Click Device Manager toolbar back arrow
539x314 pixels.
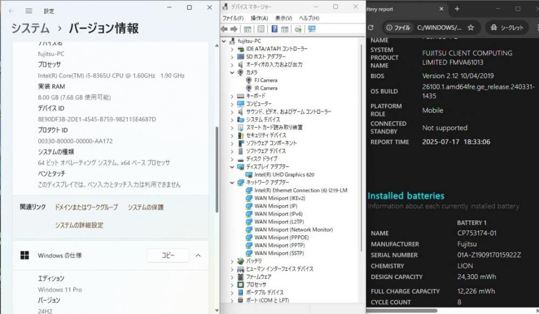(224, 29)
